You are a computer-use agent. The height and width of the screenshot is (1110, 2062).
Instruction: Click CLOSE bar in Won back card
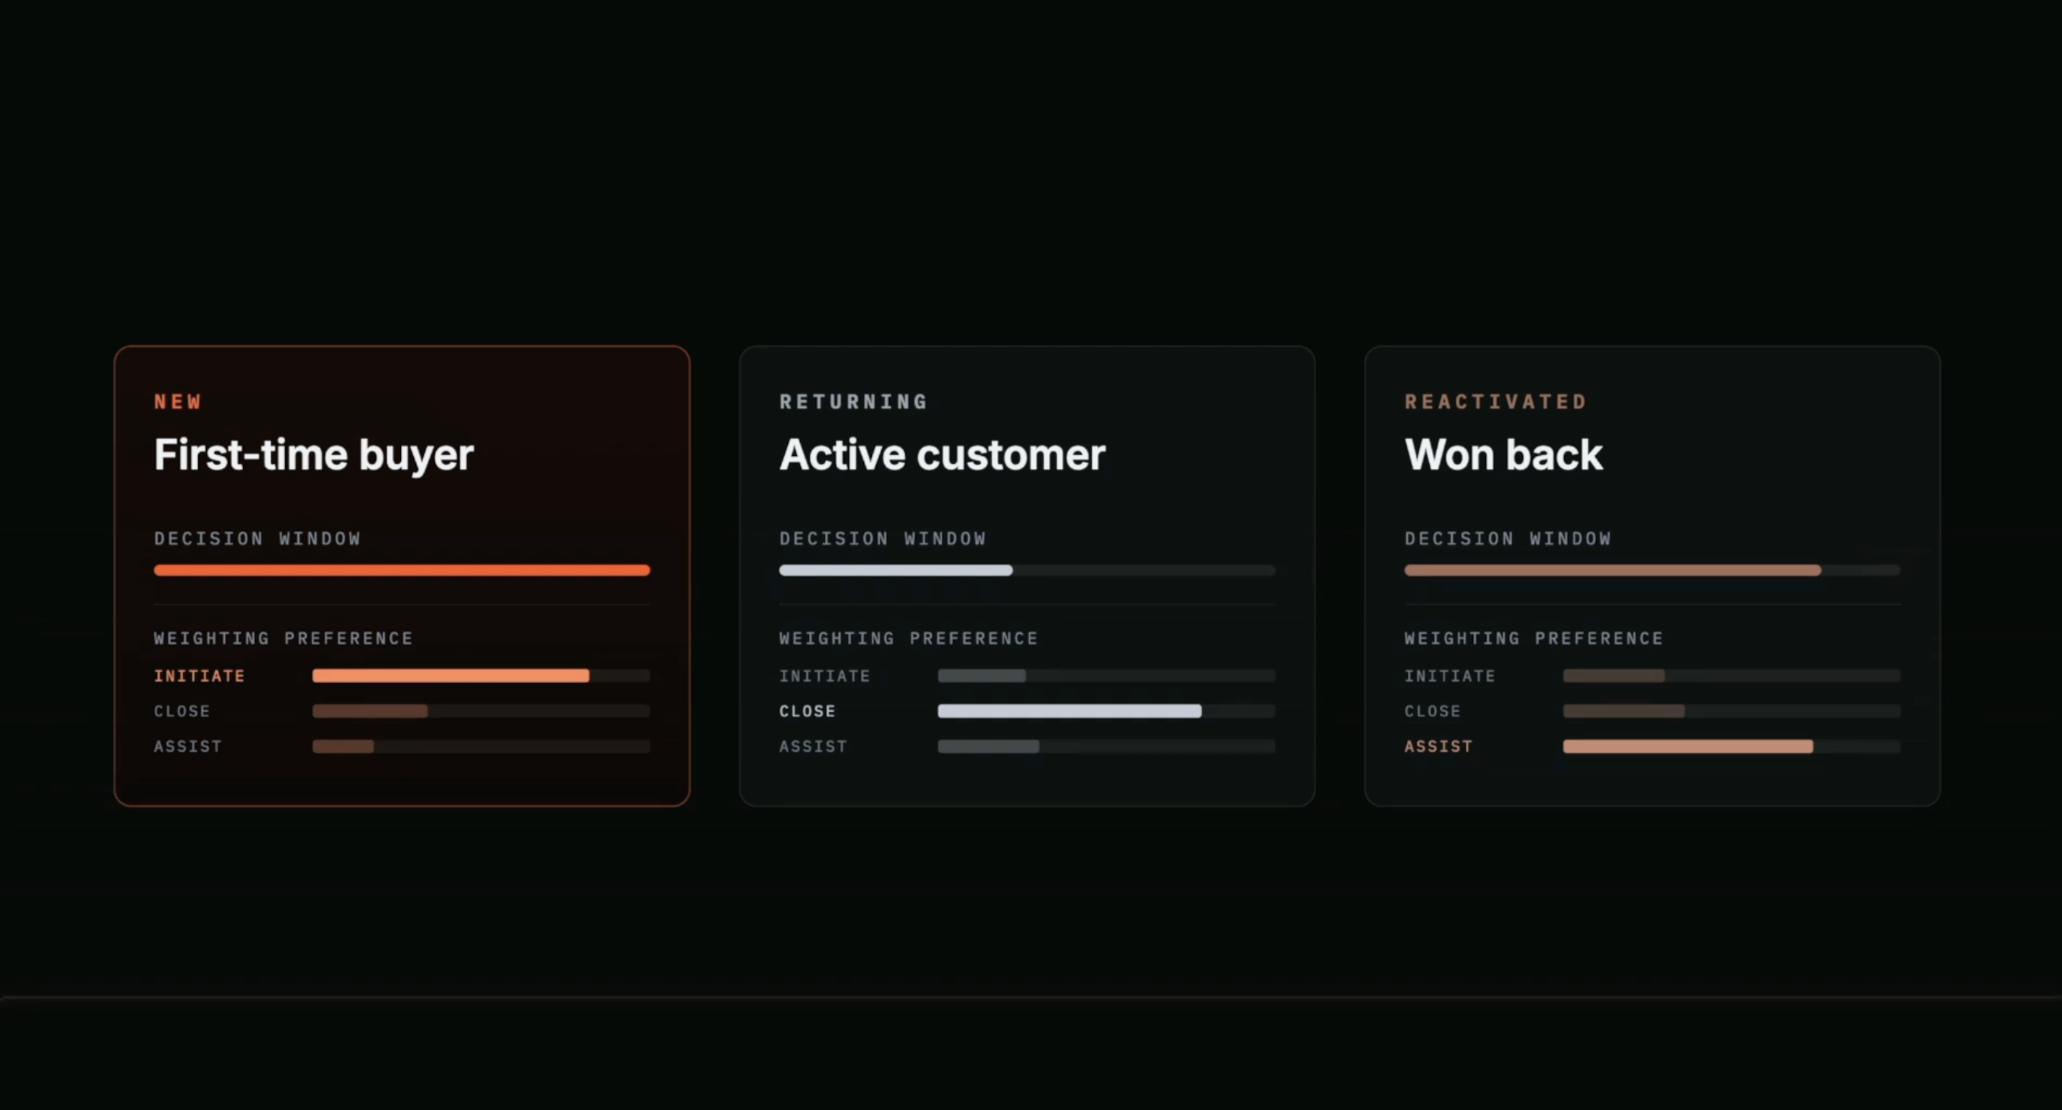click(1731, 711)
